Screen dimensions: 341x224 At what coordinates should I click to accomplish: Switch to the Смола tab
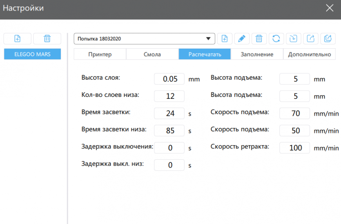tap(152, 54)
